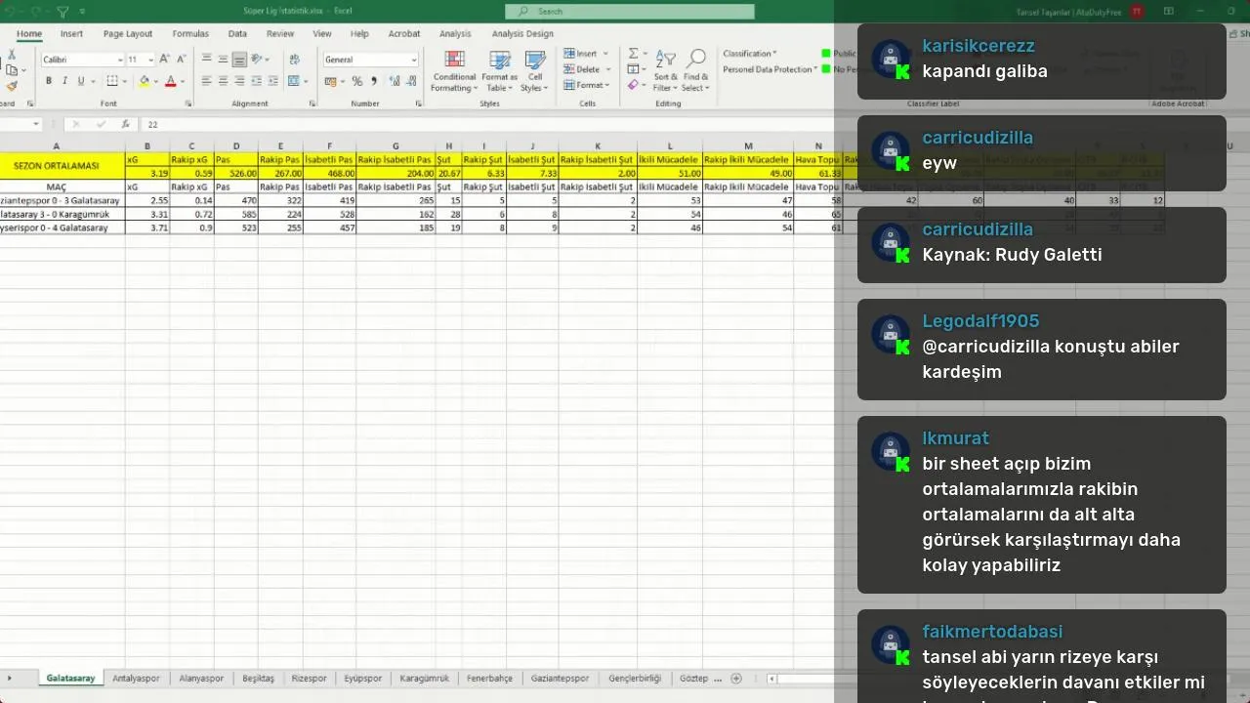
Task: Click the Merge & Center icon
Action: click(292, 81)
